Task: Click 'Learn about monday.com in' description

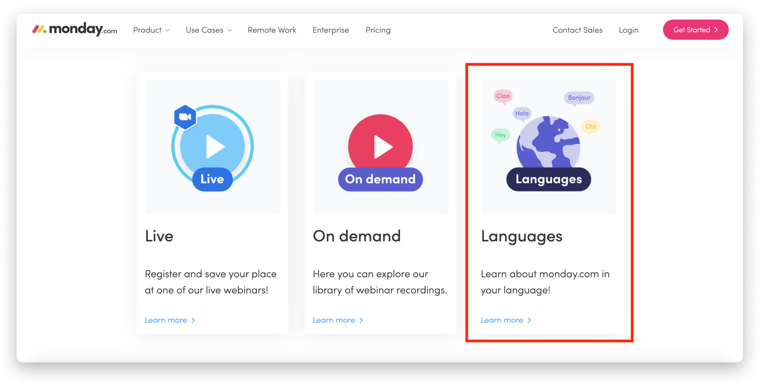Action: pyautogui.click(x=545, y=274)
